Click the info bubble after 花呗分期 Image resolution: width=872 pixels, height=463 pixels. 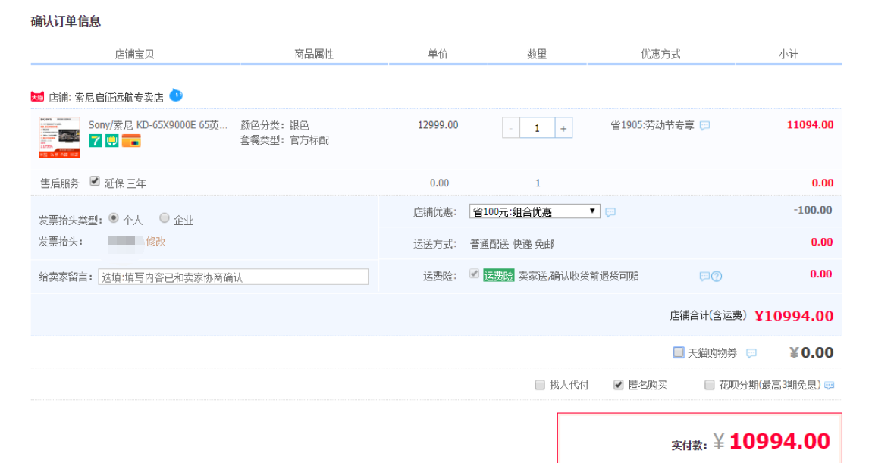(x=830, y=385)
